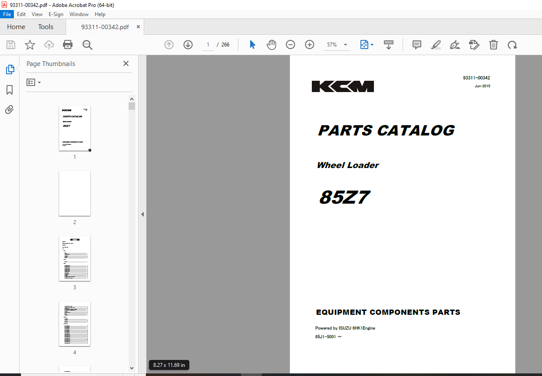
Task: Open the View menu
Action: pyautogui.click(x=37, y=14)
